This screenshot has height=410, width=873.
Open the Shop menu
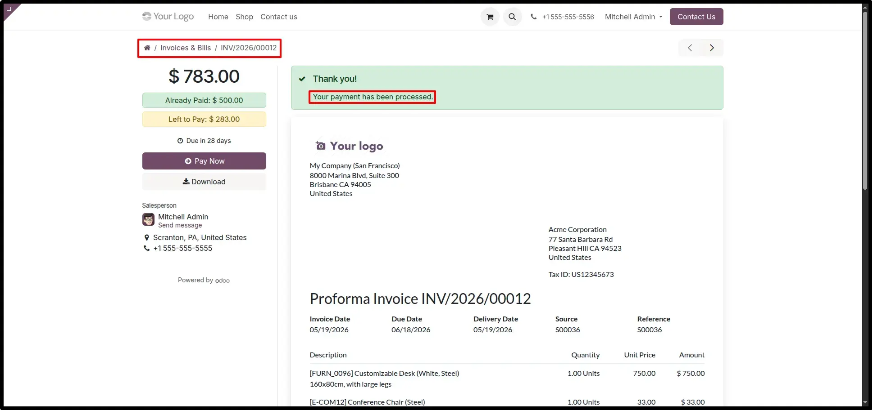tap(244, 17)
